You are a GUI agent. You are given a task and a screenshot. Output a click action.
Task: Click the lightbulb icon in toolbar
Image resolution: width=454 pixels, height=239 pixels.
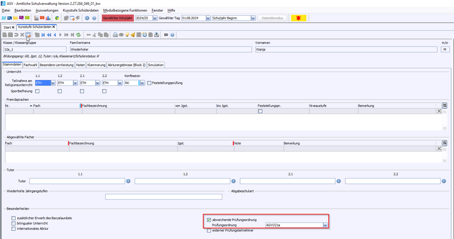click(x=127, y=35)
